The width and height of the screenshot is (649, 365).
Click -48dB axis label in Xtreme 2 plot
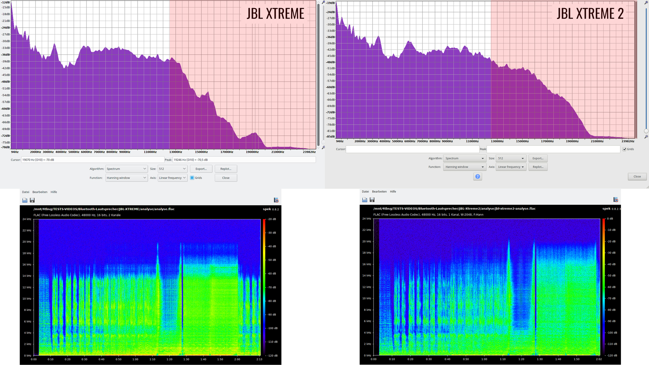[x=330, y=62]
